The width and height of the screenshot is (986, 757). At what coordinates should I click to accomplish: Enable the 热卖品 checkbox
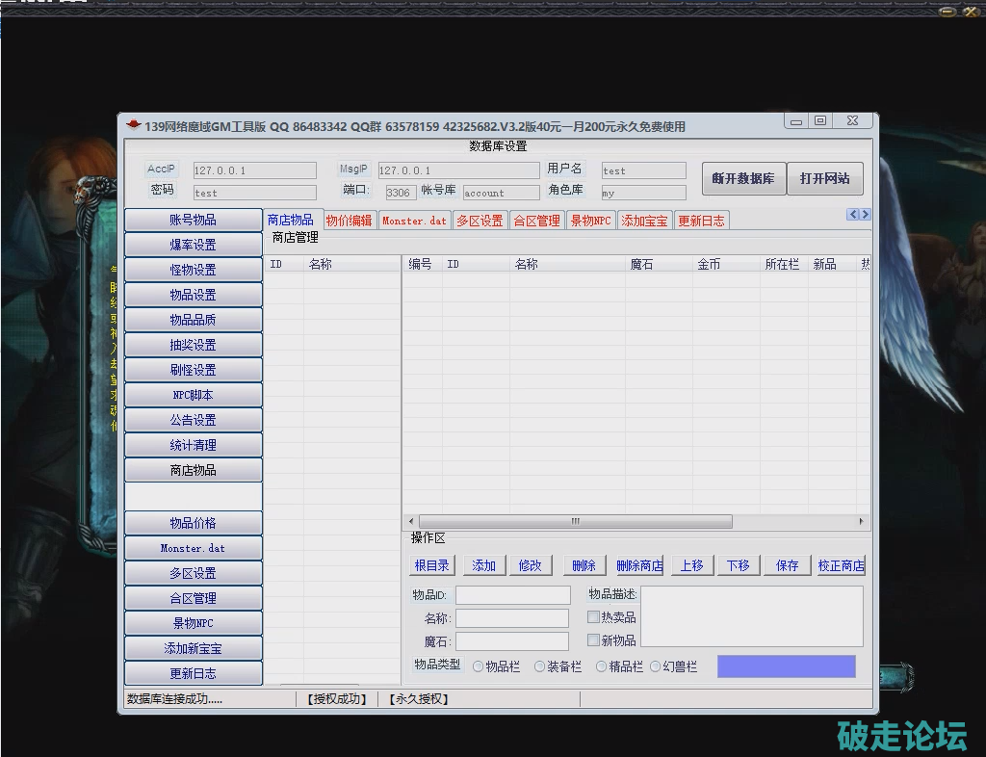click(594, 617)
